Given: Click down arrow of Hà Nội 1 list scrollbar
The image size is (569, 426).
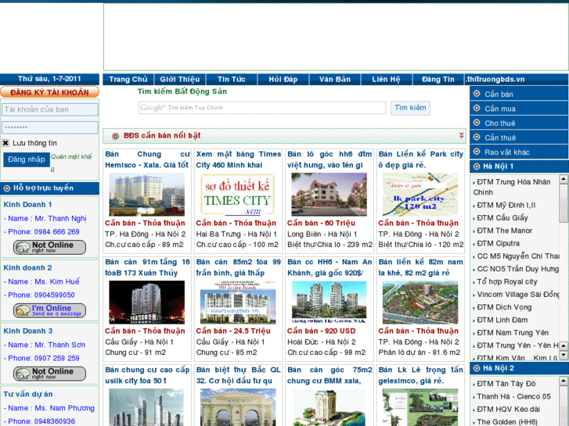Looking at the screenshot, I should pos(564,356).
